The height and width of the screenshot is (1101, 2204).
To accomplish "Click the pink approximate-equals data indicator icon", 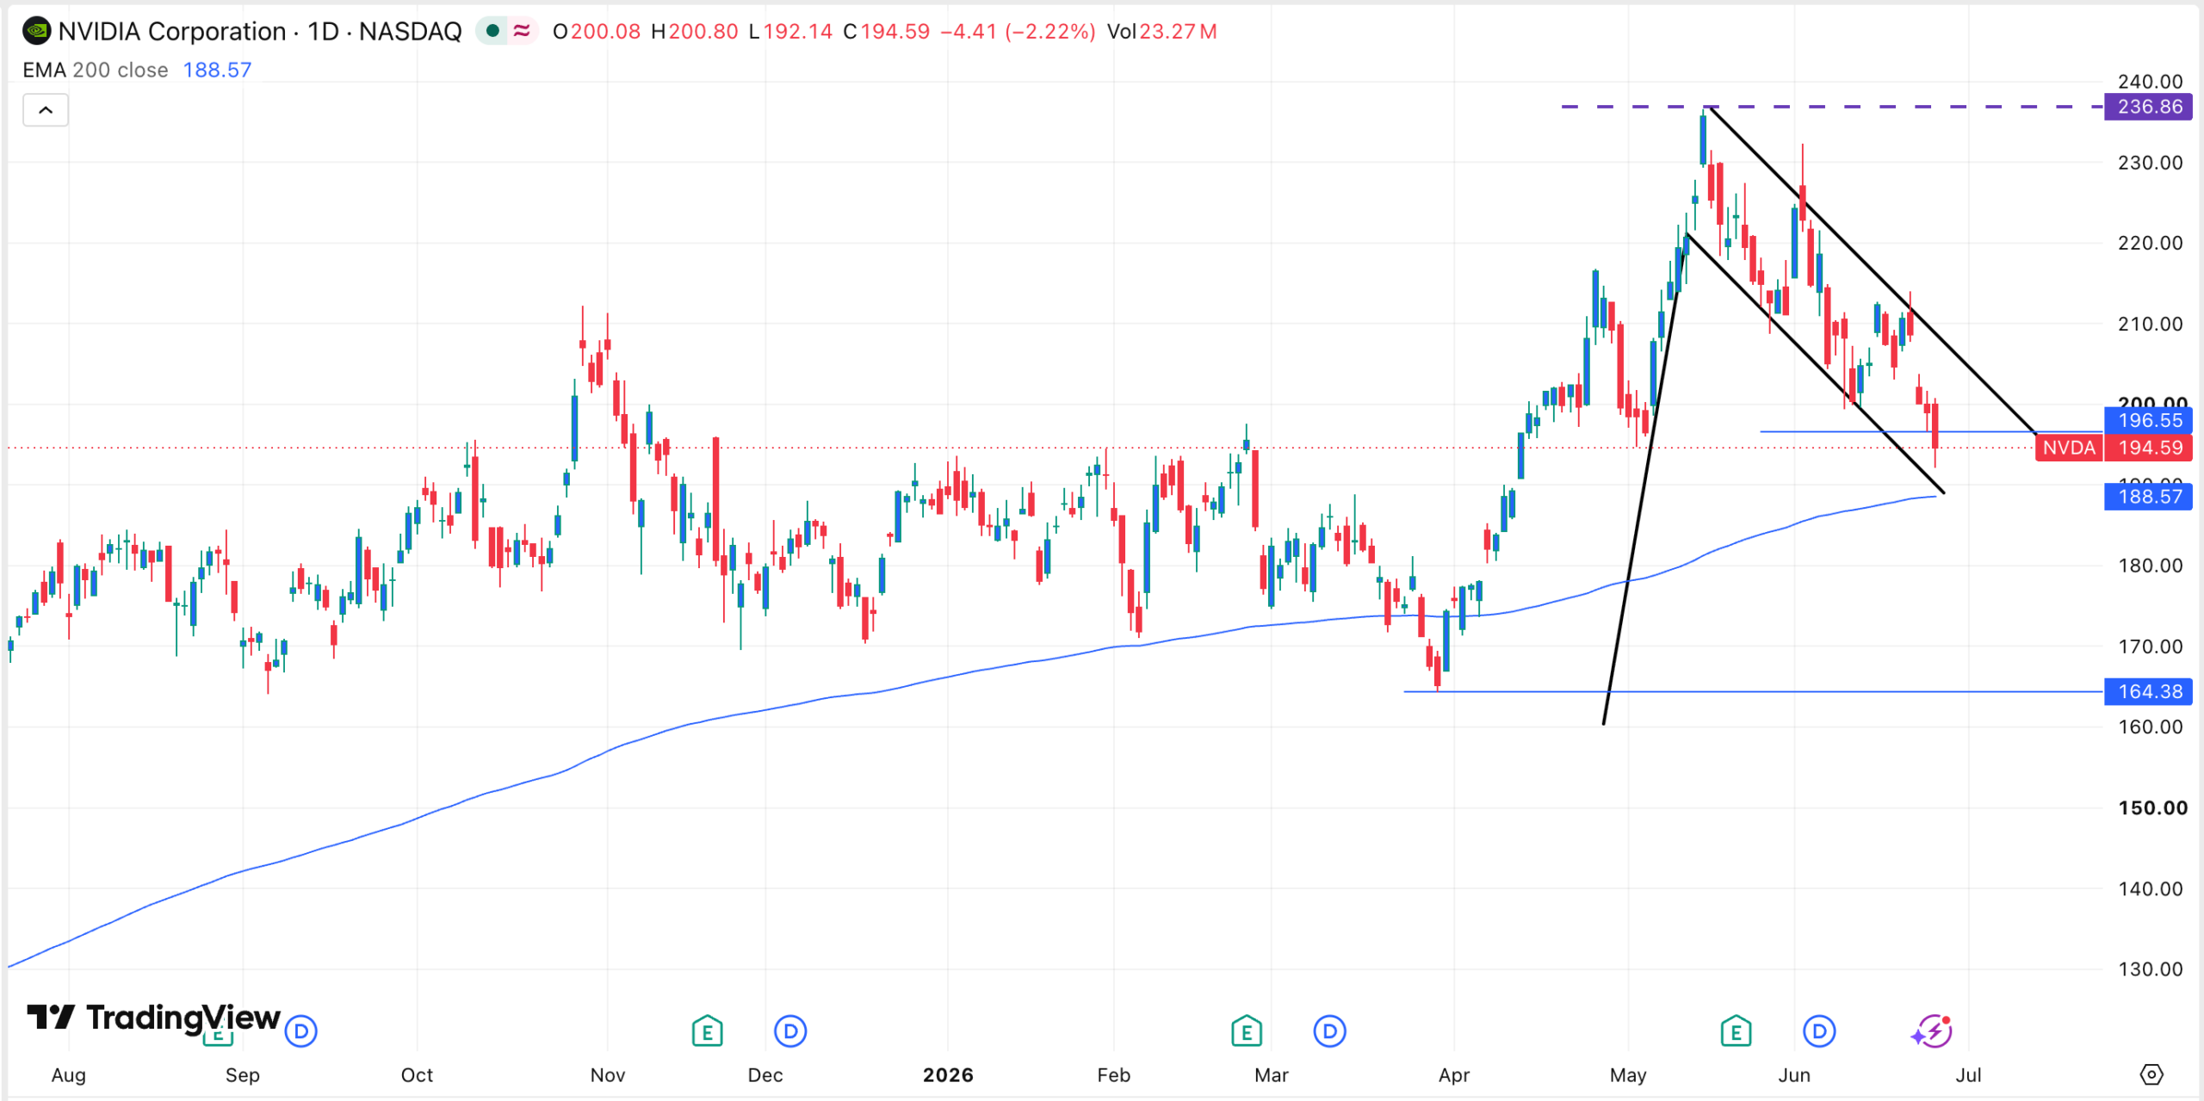I will 522,31.
